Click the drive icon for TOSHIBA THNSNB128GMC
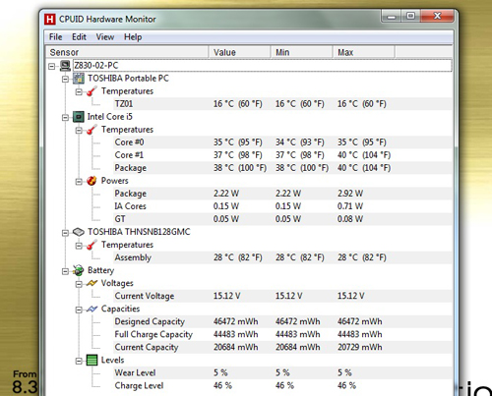Image resolution: width=492 pixels, height=396 pixels. pos(79,232)
